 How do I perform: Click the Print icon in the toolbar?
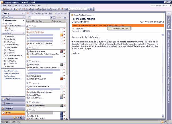tap(14, 9)
